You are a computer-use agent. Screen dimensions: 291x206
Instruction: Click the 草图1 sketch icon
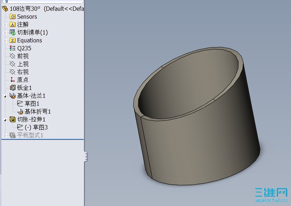tap(20, 104)
